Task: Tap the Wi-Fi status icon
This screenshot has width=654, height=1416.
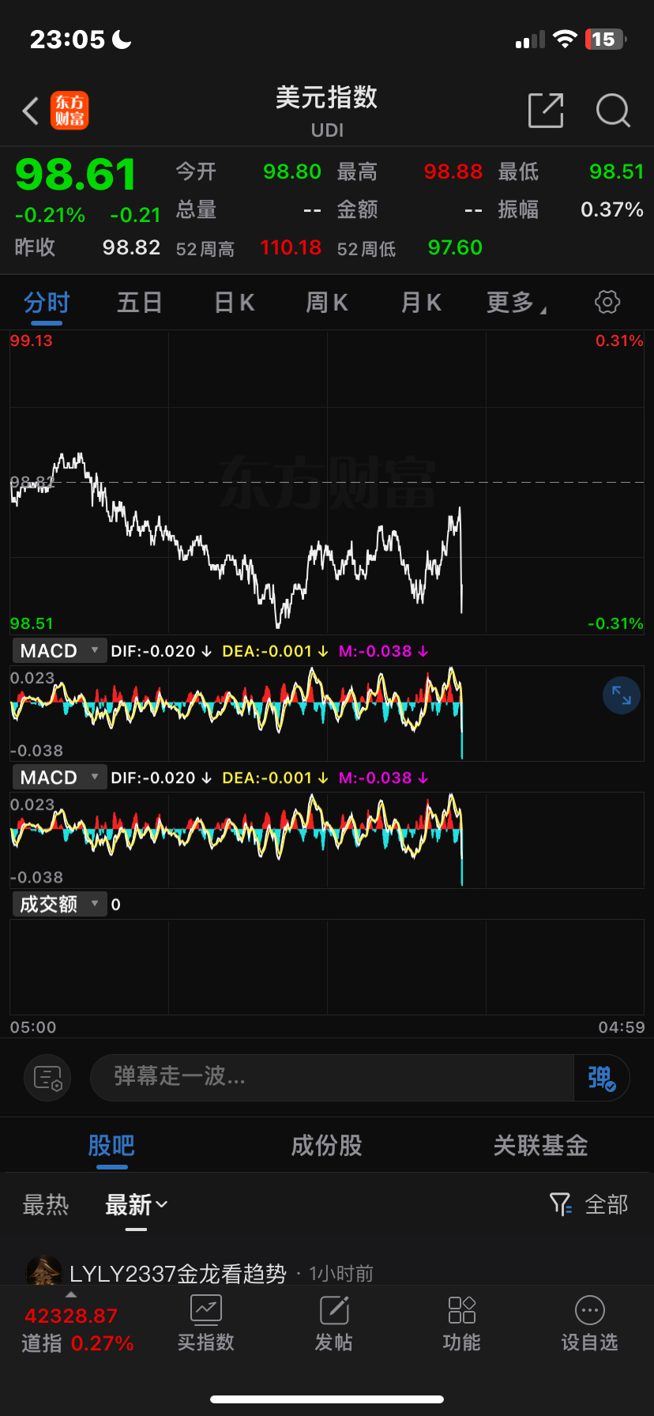Action: tap(565, 40)
